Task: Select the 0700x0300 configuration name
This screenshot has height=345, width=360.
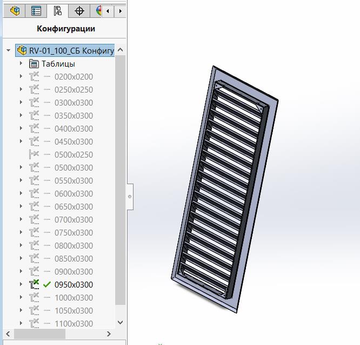Action: click(74, 220)
